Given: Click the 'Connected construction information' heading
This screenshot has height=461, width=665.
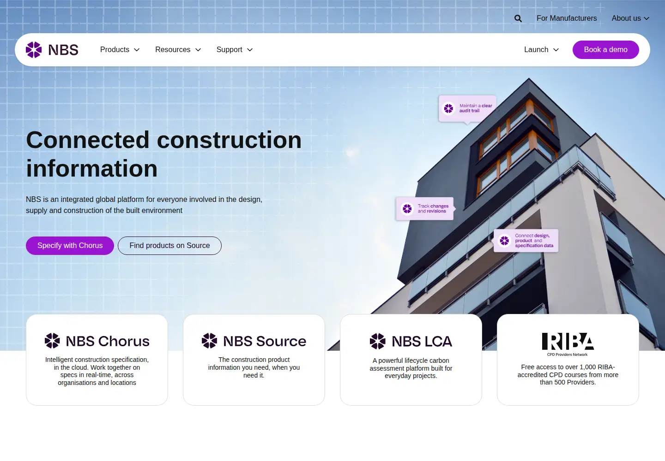Looking at the screenshot, I should [164, 154].
